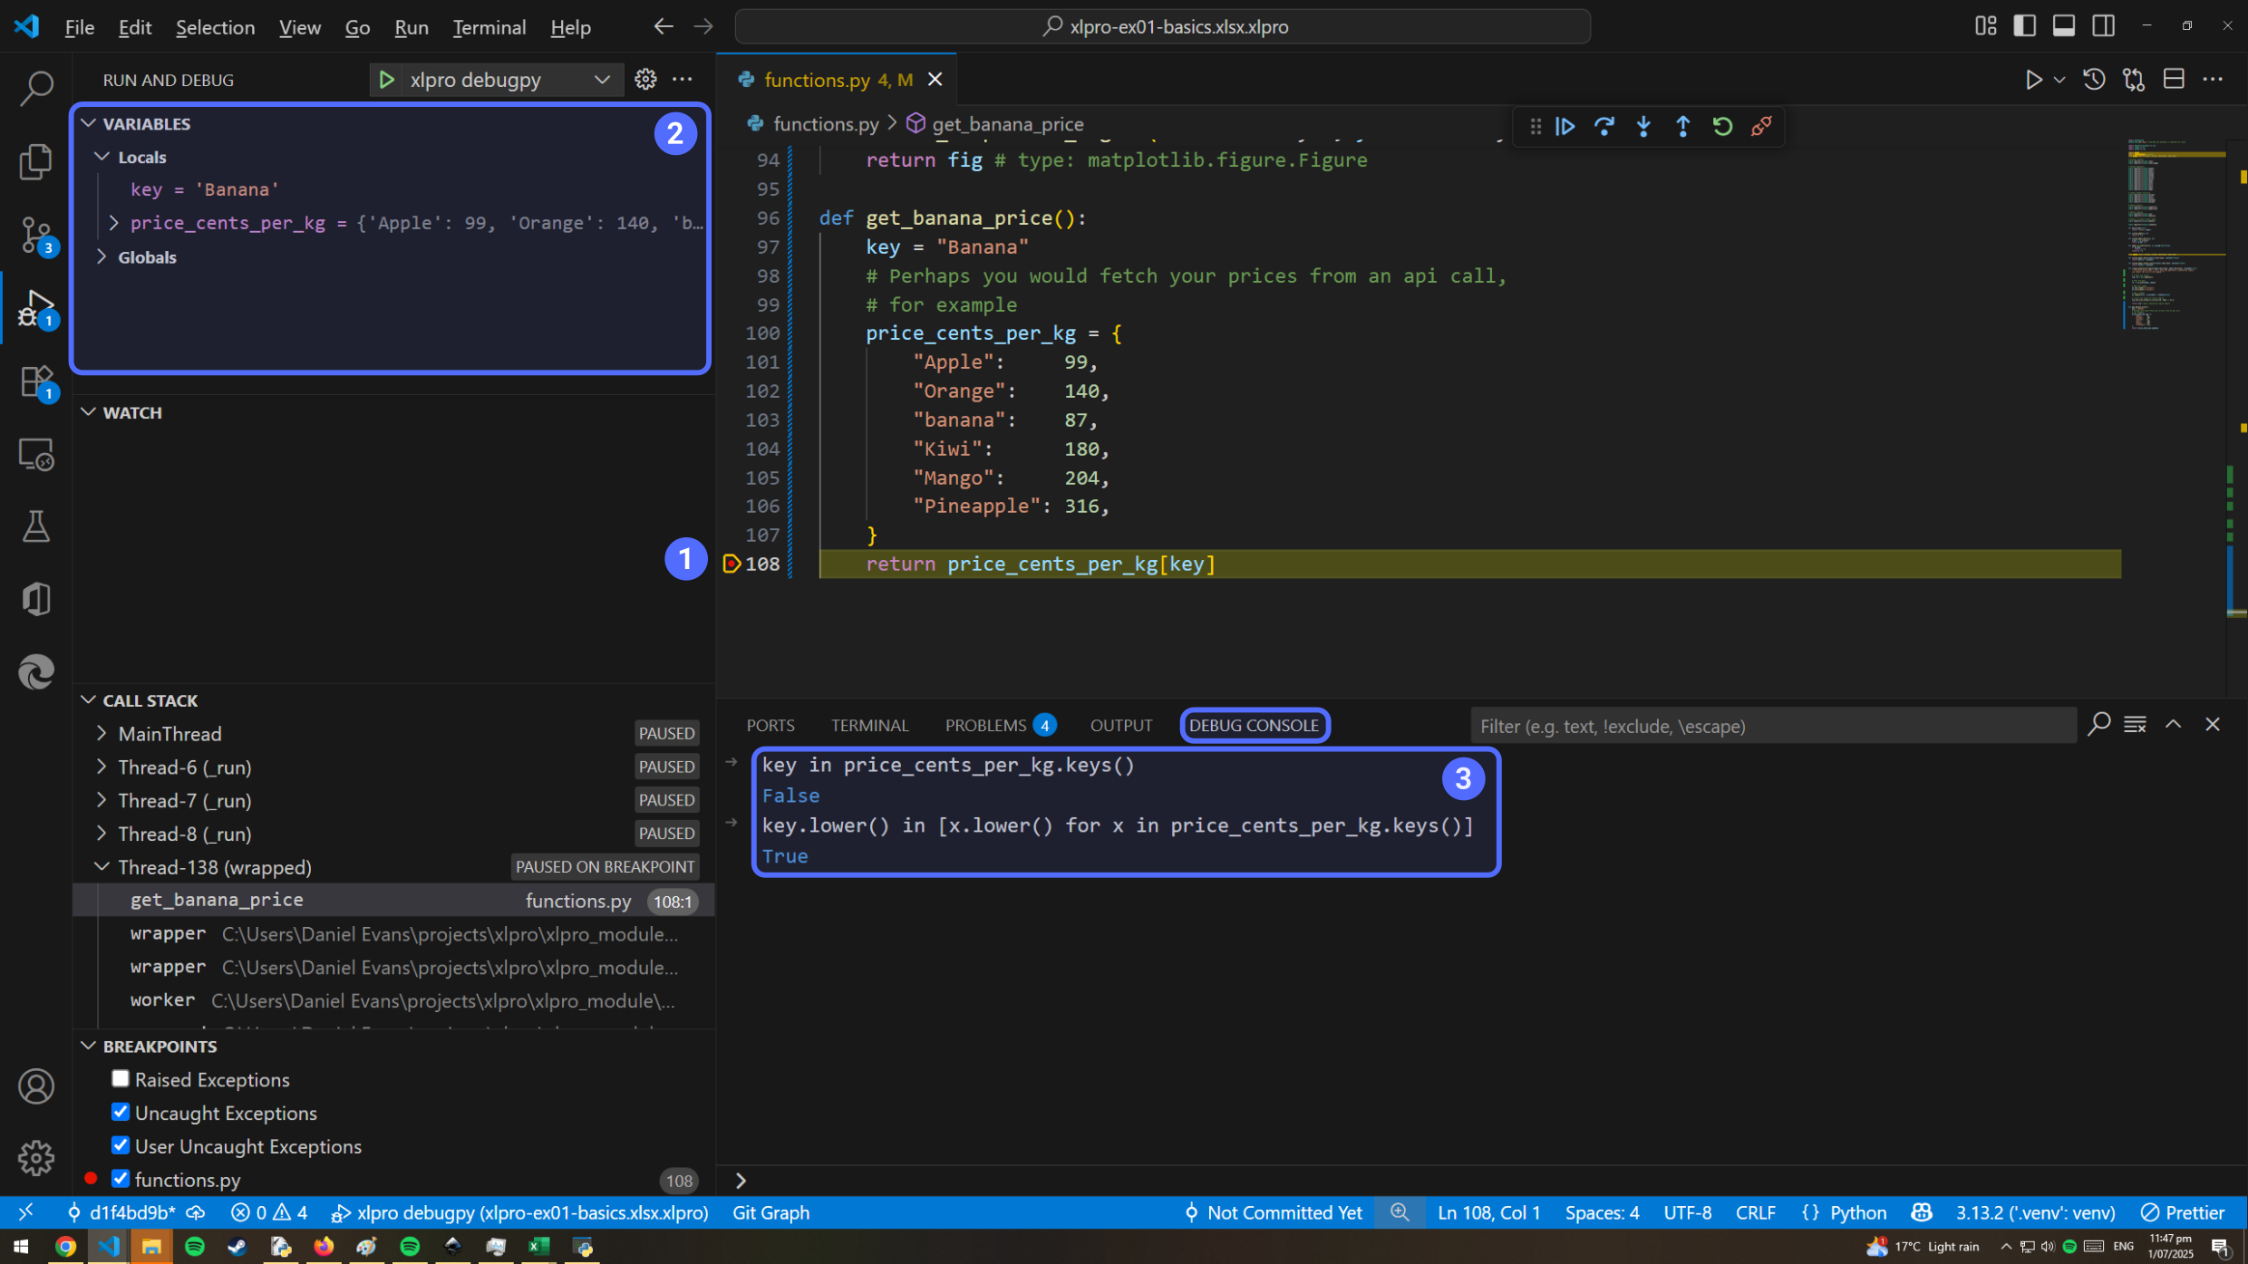This screenshot has width=2248, height=1264.
Task: Disable Uncaught Exceptions breakpoint
Action: [x=121, y=1112]
